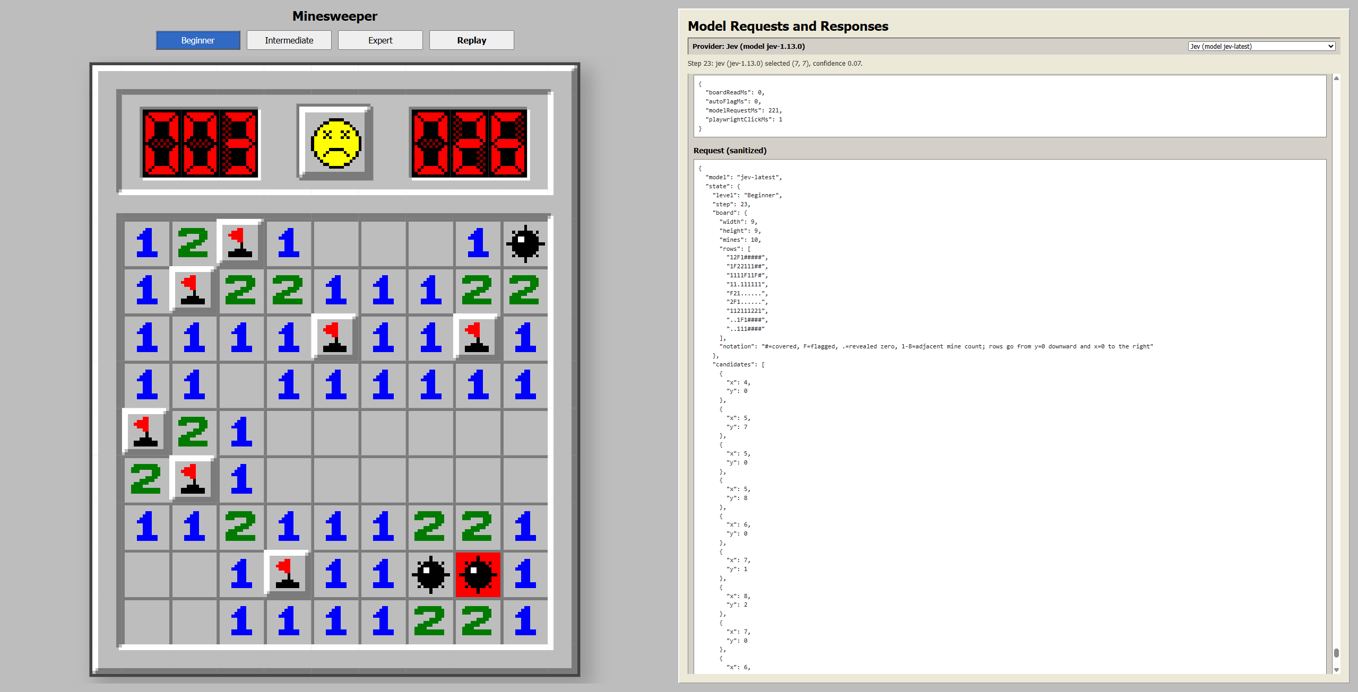Click the scrollbar thumb near the bottom
1358x692 pixels.
[x=1336, y=653]
